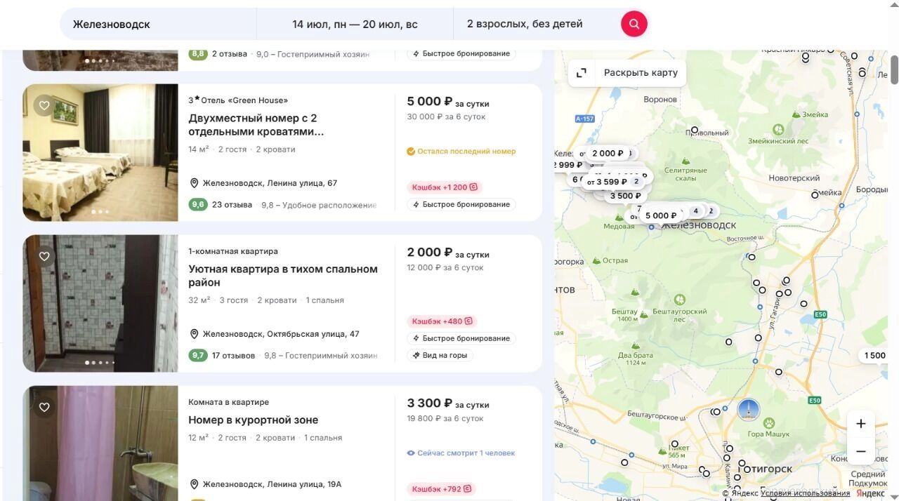Zoom out the map with minus button
The height and width of the screenshot is (501, 899).
coord(861,451)
